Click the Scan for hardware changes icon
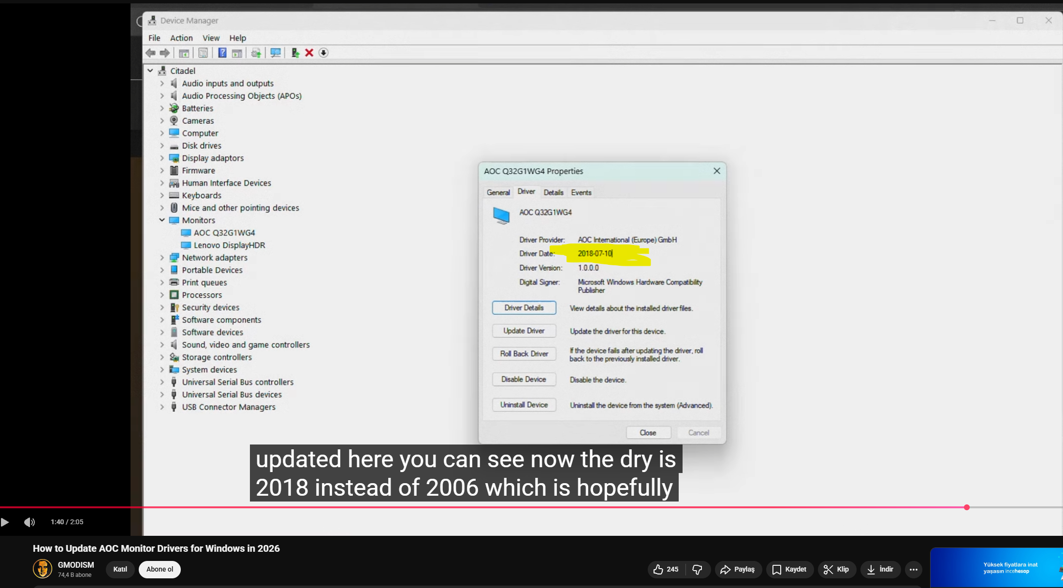 (276, 53)
